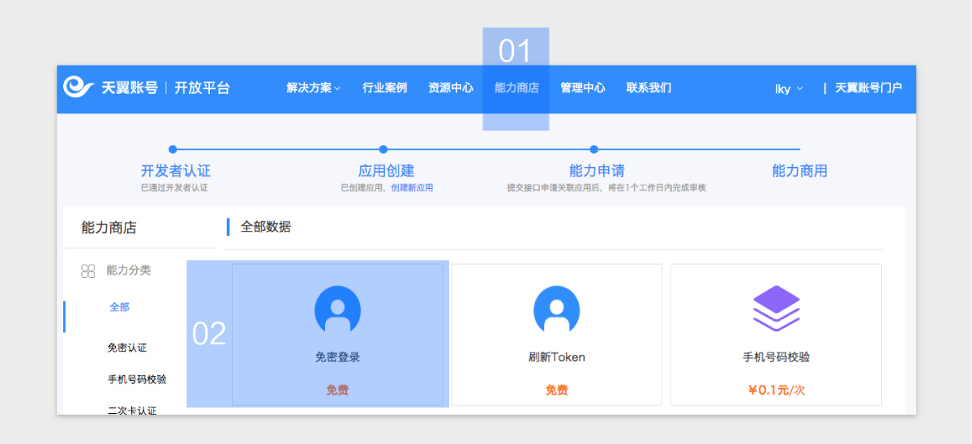Viewport: 972px width, 444px height.
Task: Click the 能力分类 grid icon
Action: point(88,271)
